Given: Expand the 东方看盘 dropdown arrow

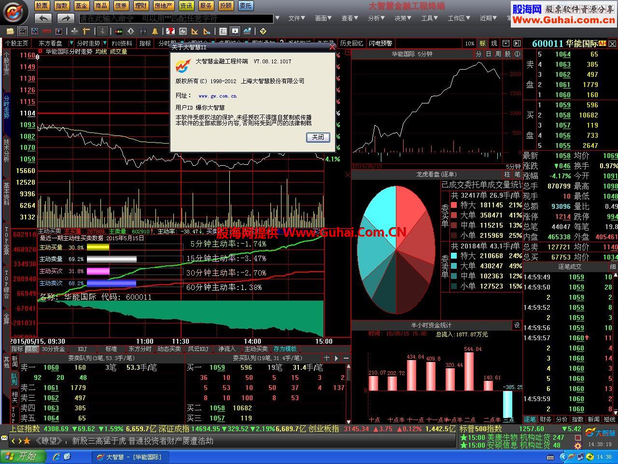Looking at the screenshot, I should point(71,43).
